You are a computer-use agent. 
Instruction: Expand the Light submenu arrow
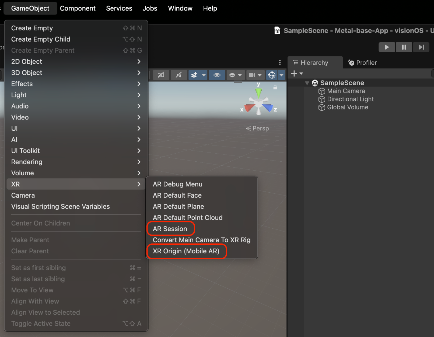click(x=139, y=95)
